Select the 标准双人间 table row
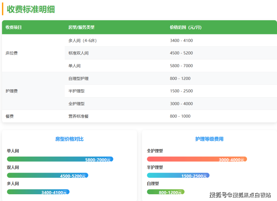The height and width of the screenshot is (201, 277). click(79, 53)
